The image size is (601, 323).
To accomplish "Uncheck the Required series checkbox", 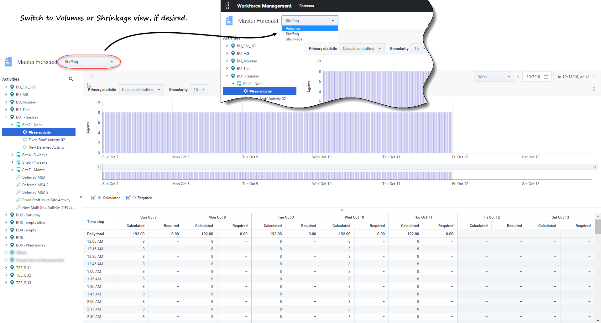I will [x=128, y=198].
